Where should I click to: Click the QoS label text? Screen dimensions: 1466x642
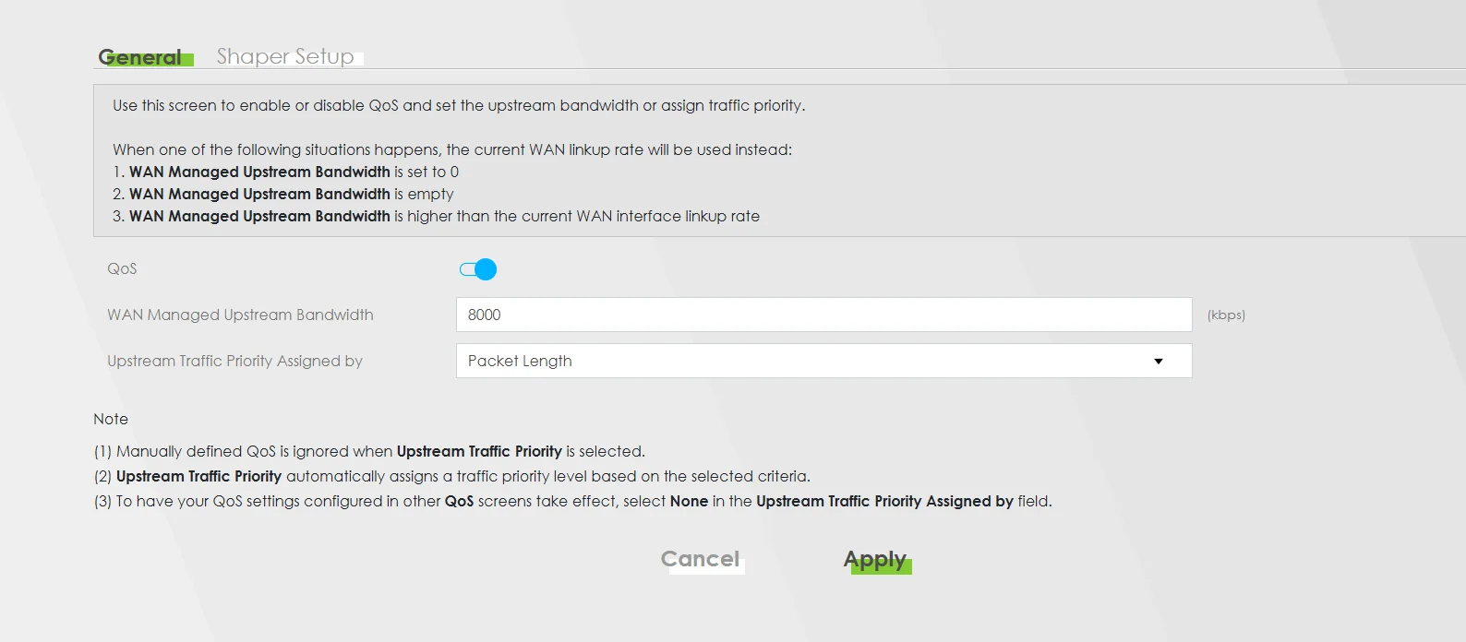coord(122,269)
